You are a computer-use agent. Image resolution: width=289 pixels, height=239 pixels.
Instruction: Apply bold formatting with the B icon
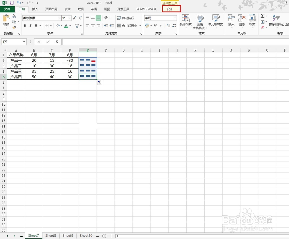click(x=25, y=26)
